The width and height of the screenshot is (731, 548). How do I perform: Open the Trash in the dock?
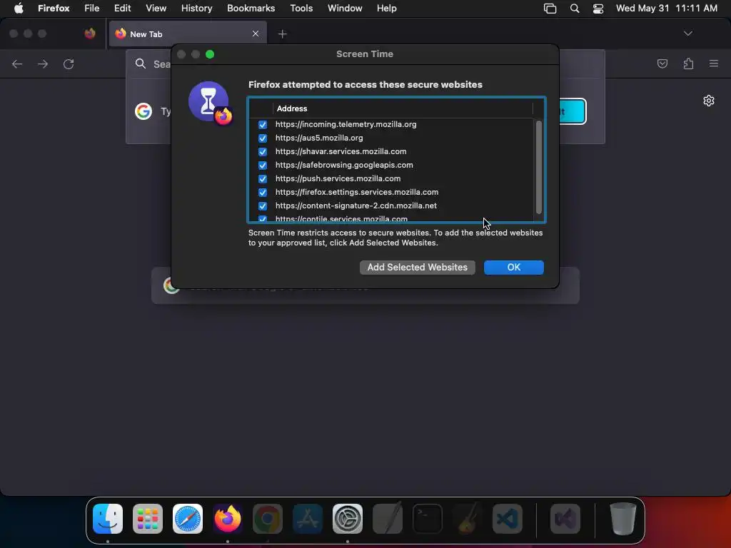(x=622, y=519)
